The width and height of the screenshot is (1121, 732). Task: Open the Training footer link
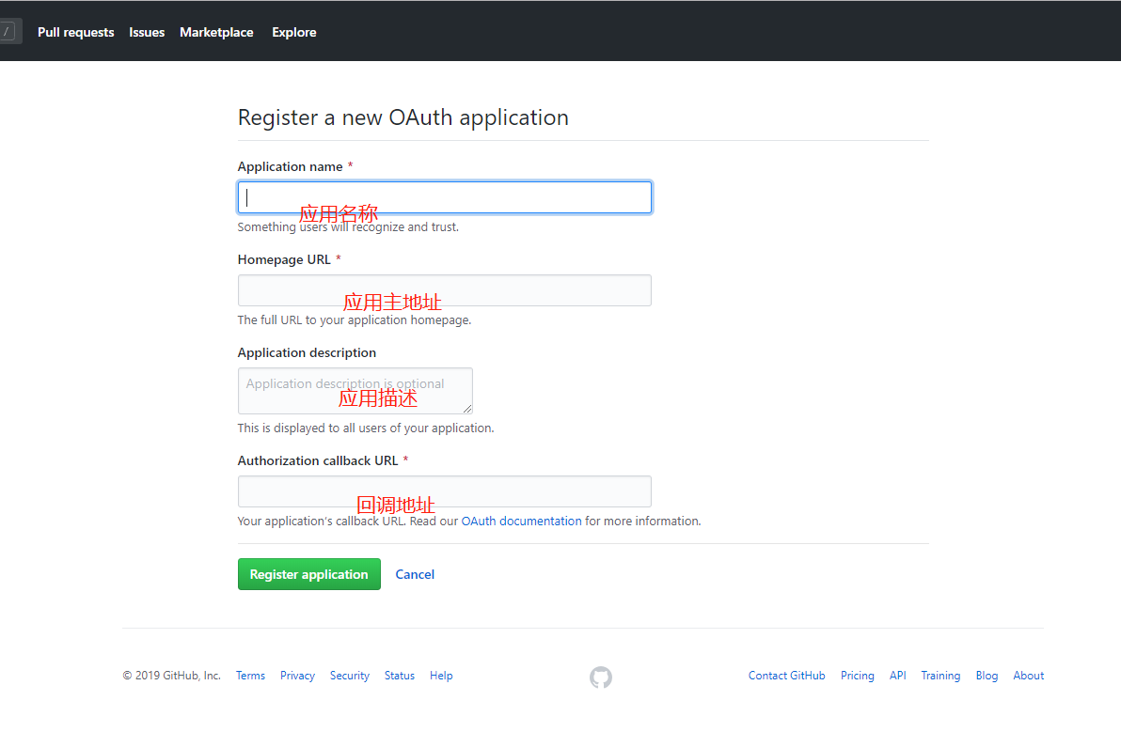click(940, 676)
